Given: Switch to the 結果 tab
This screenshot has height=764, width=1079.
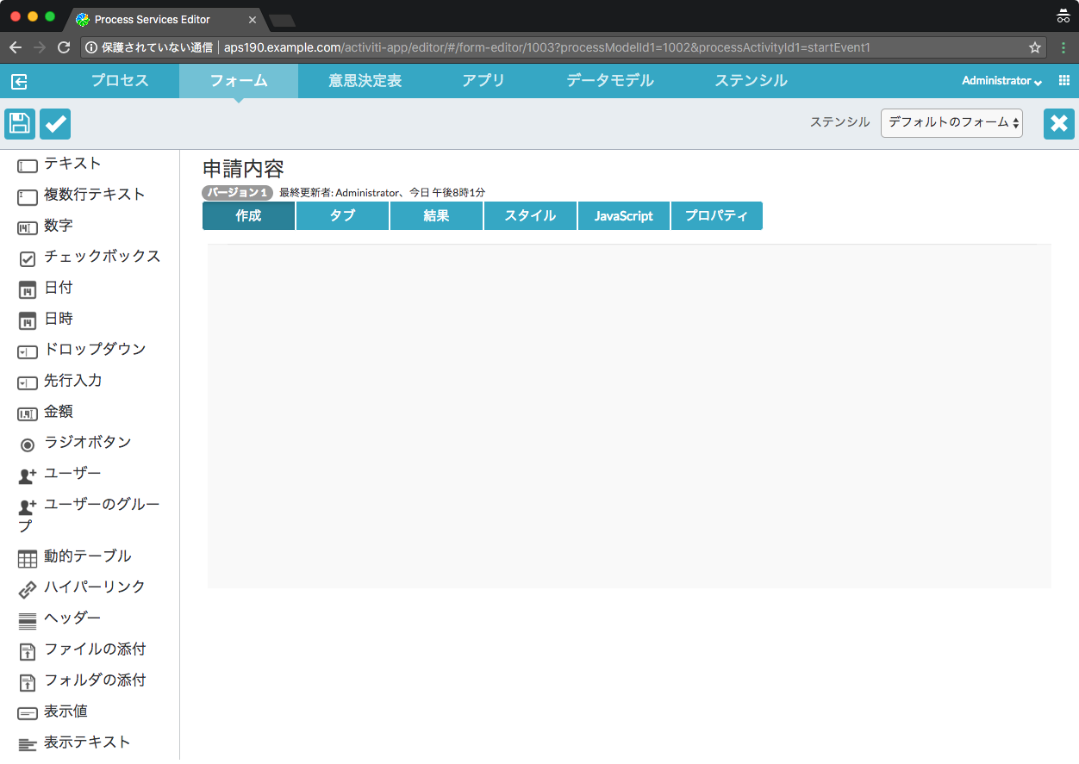Looking at the screenshot, I should [436, 216].
